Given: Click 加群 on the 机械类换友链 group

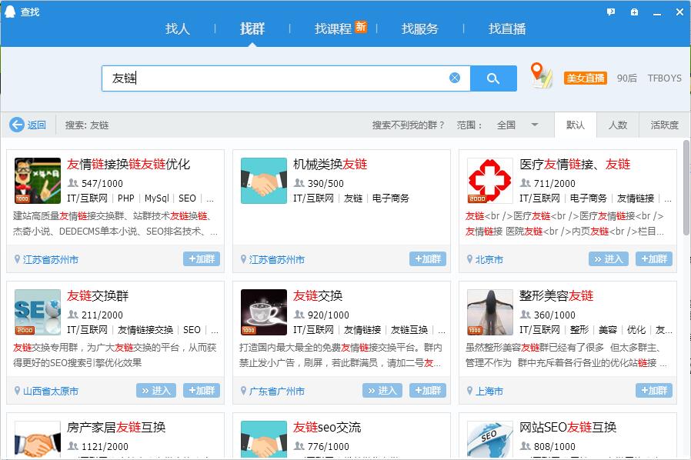Looking at the screenshot, I should point(427,259).
